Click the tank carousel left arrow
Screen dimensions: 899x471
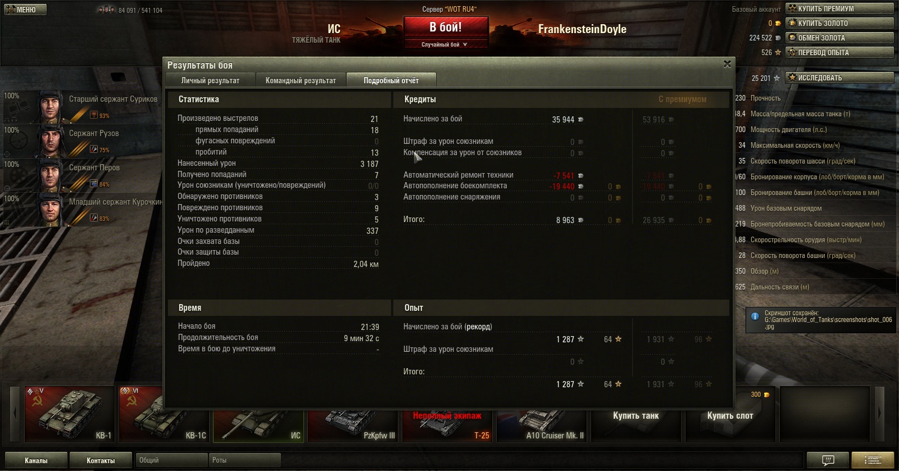click(15, 414)
